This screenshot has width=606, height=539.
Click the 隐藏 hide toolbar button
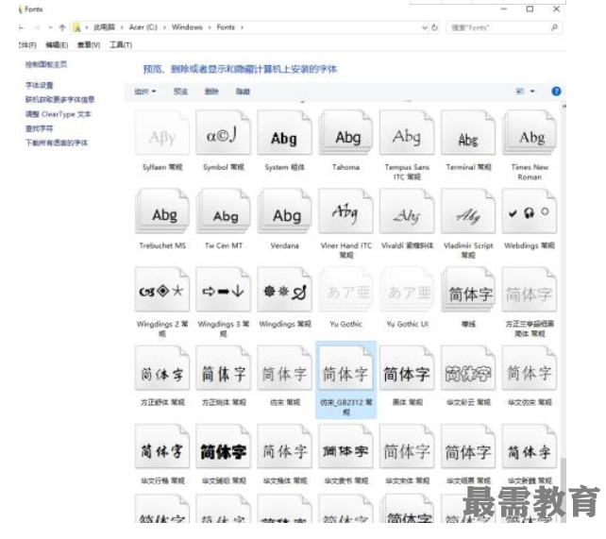pos(243,92)
